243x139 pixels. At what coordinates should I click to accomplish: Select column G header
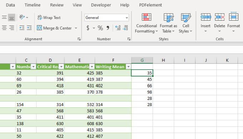142,60
